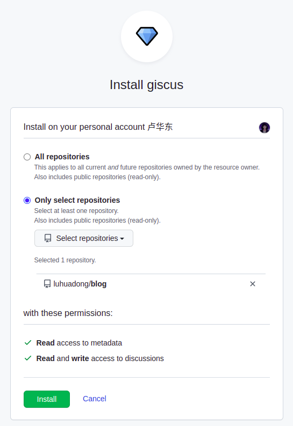The width and height of the screenshot is (293, 426).
Task: Expand the Select repositories dropdown caret
Action: (122, 239)
